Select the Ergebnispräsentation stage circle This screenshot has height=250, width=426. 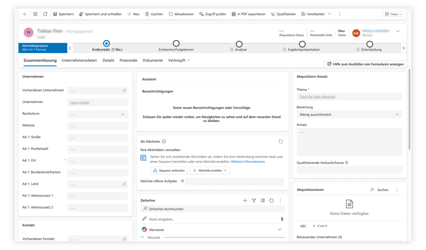[302, 44]
